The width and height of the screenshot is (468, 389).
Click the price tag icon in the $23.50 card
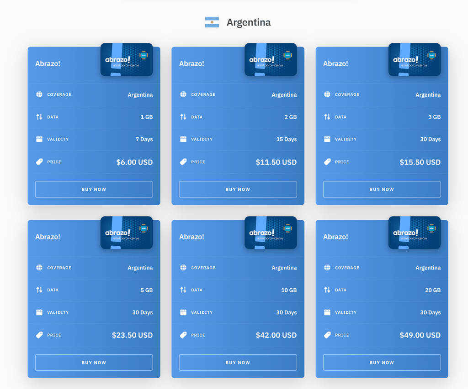pos(39,335)
